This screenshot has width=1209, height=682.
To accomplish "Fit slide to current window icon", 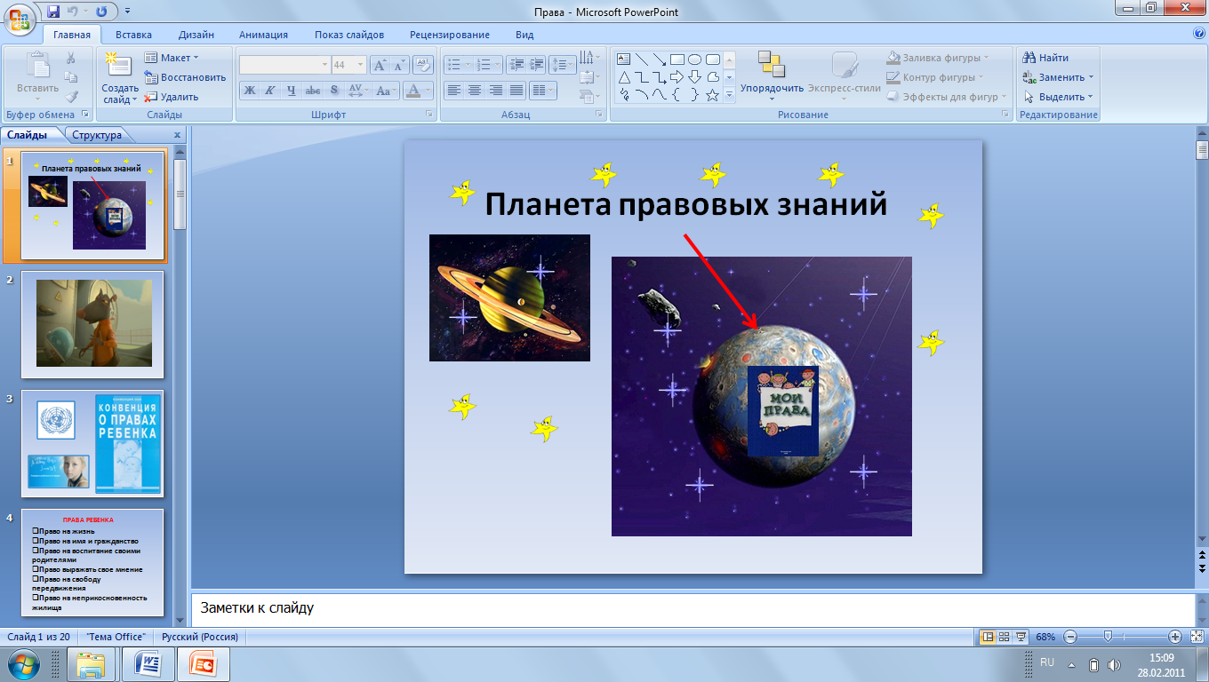I will coord(1197,637).
